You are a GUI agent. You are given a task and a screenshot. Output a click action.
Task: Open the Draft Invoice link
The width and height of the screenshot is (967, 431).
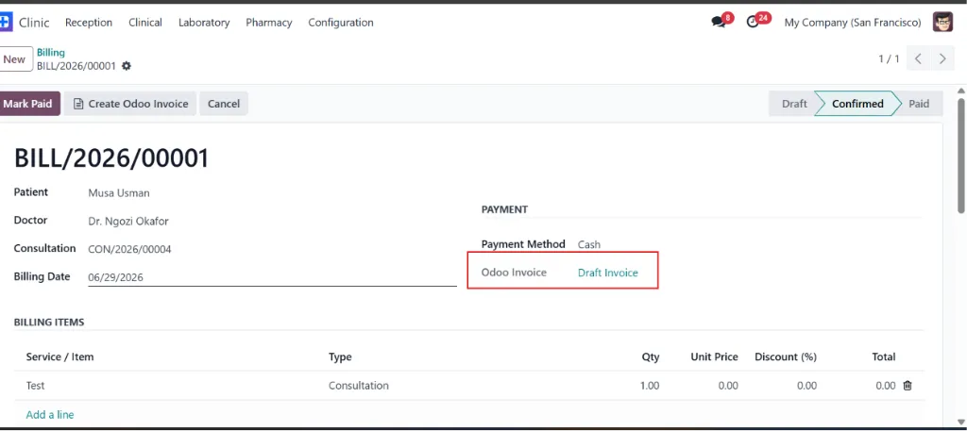pyautogui.click(x=608, y=273)
